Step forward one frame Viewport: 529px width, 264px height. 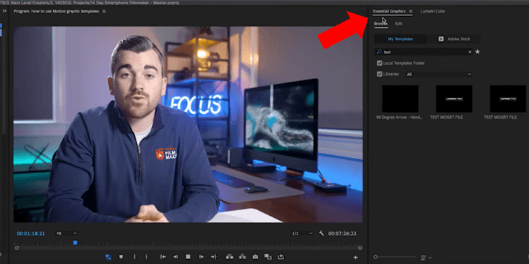(201, 257)
